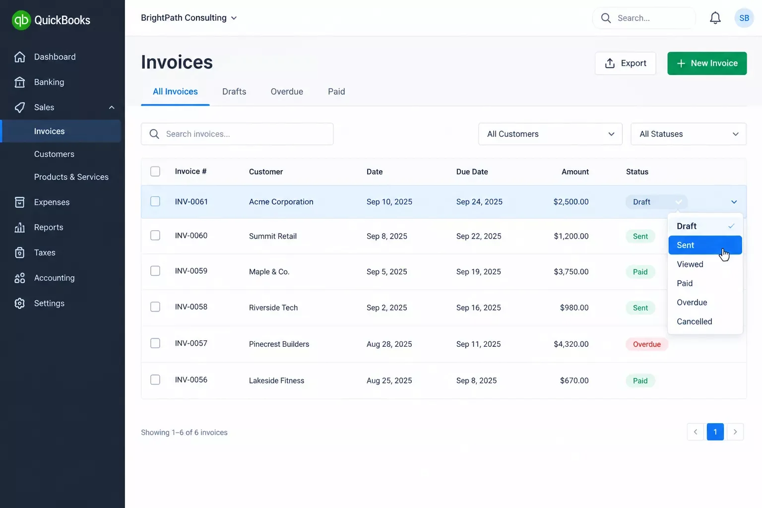762x508 pixels.
Task: Click the Draft status pill on INV-0061
Action: pyautogui.click(x=656, y=202)
